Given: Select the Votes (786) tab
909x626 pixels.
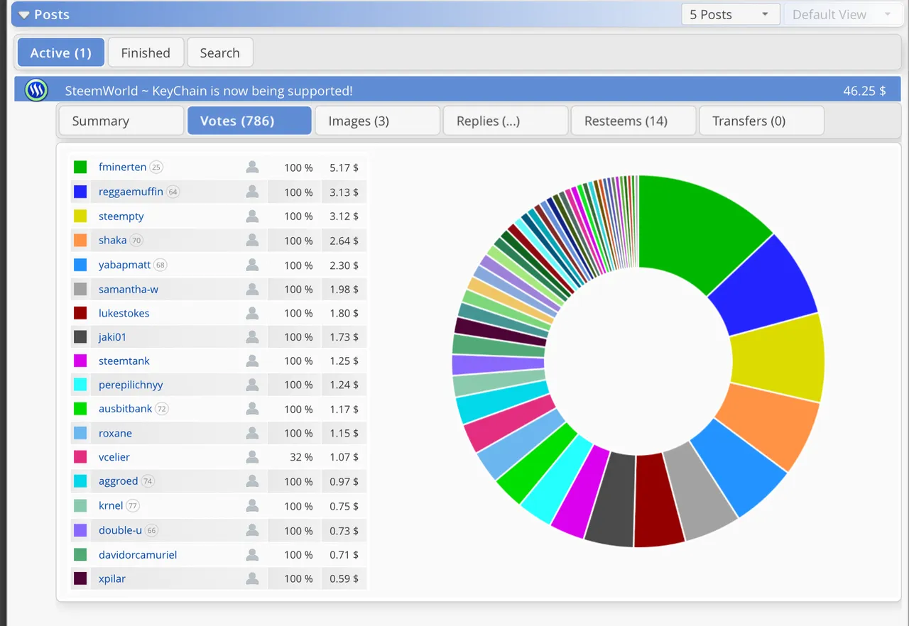Looking at the screenshot, I should click(x=249, y=121).
